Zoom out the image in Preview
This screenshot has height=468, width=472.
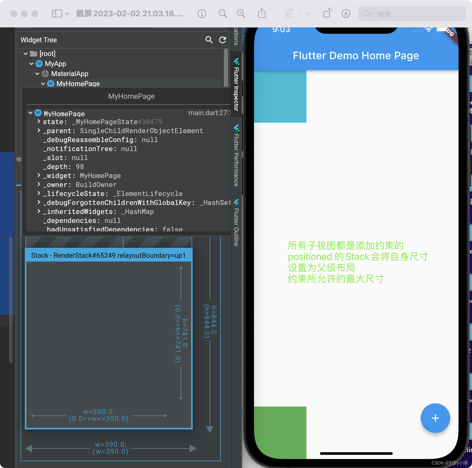tap(223, 13)
